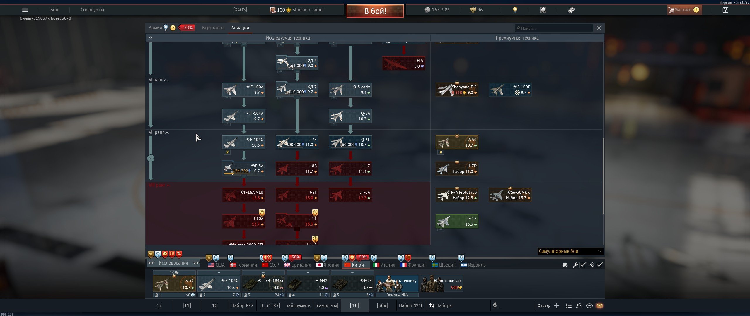Toggle auto-repair checkbox beside wrench
The width and height of the screenshot is (750, 316).
(x=583, y=265)
